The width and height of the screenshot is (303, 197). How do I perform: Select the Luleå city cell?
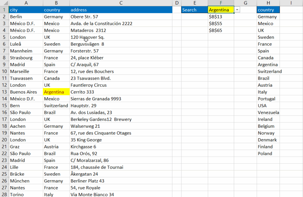pyautogui.click(x=26, y=44)
